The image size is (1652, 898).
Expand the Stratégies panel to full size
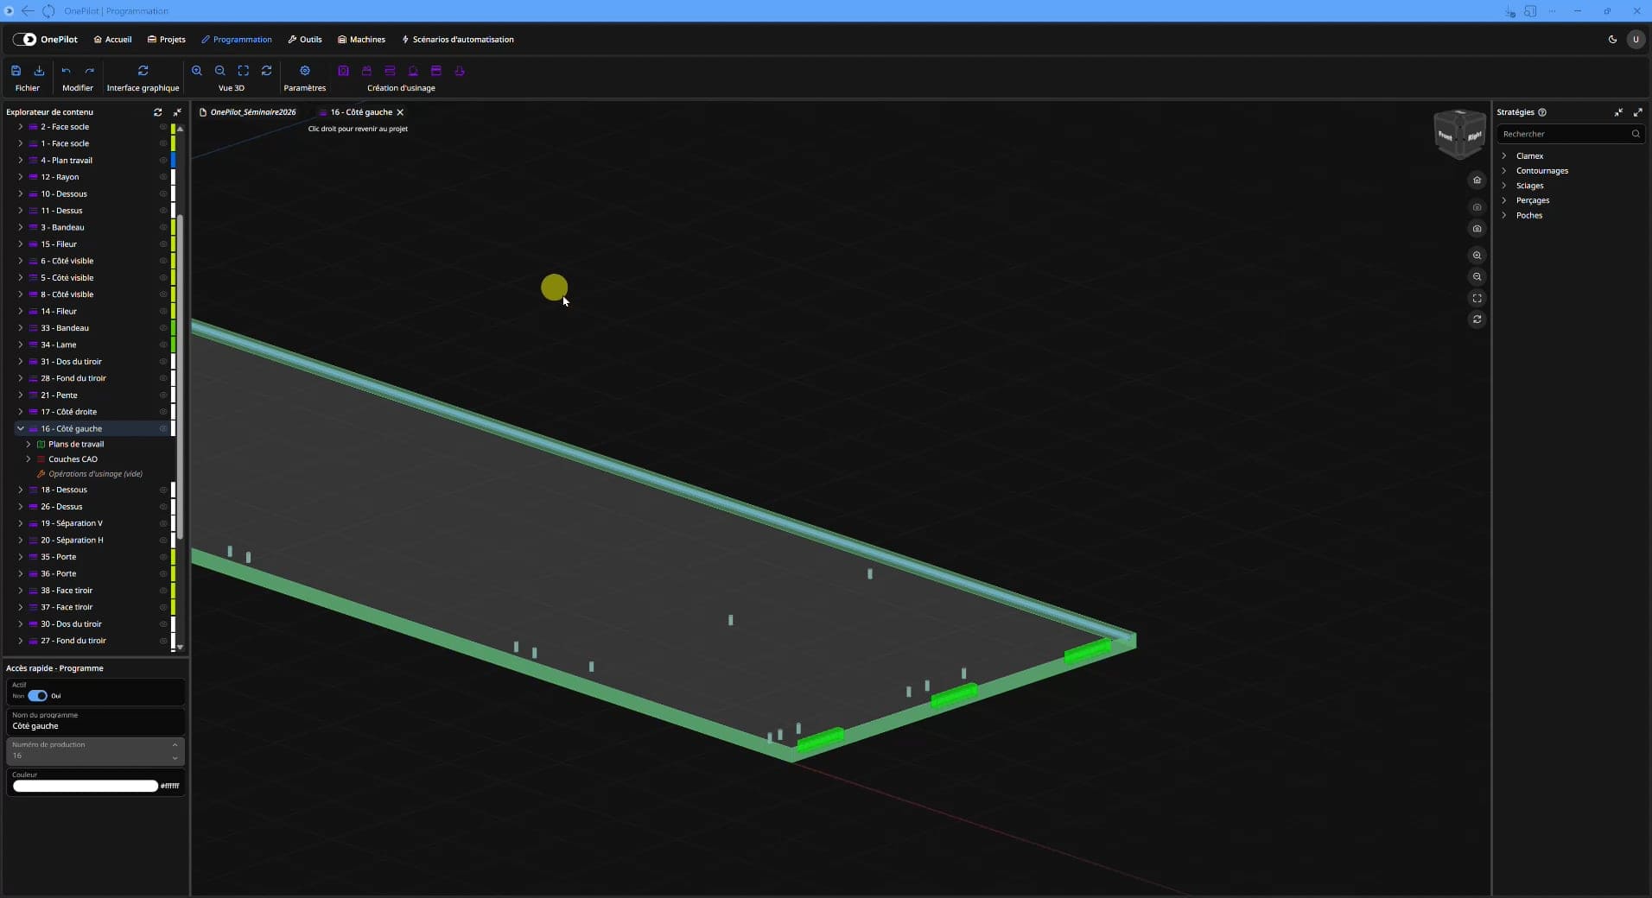click(x=1637, y=112)
